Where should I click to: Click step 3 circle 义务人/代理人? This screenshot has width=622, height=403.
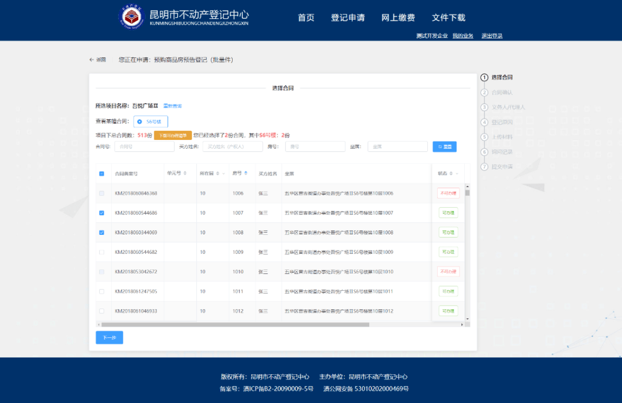484,107
